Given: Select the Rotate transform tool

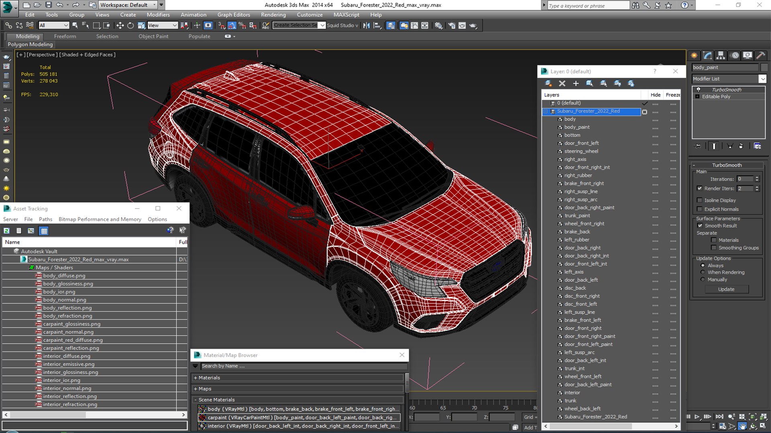Looking at the screenshot, I should point(131,25).
